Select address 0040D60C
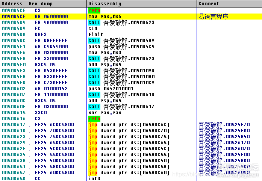This screenshot has width=262, height=181. [x=14, y=101]
